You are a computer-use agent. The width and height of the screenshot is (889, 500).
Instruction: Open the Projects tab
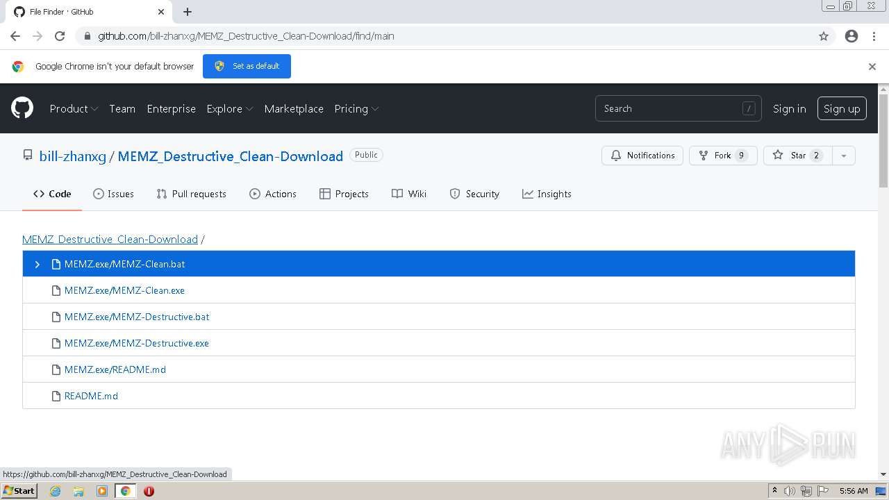344,194
